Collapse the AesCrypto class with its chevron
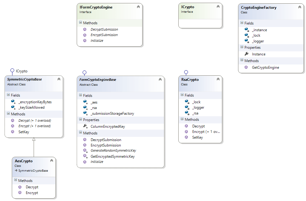306x201 pixels. (x=52, y=160)
